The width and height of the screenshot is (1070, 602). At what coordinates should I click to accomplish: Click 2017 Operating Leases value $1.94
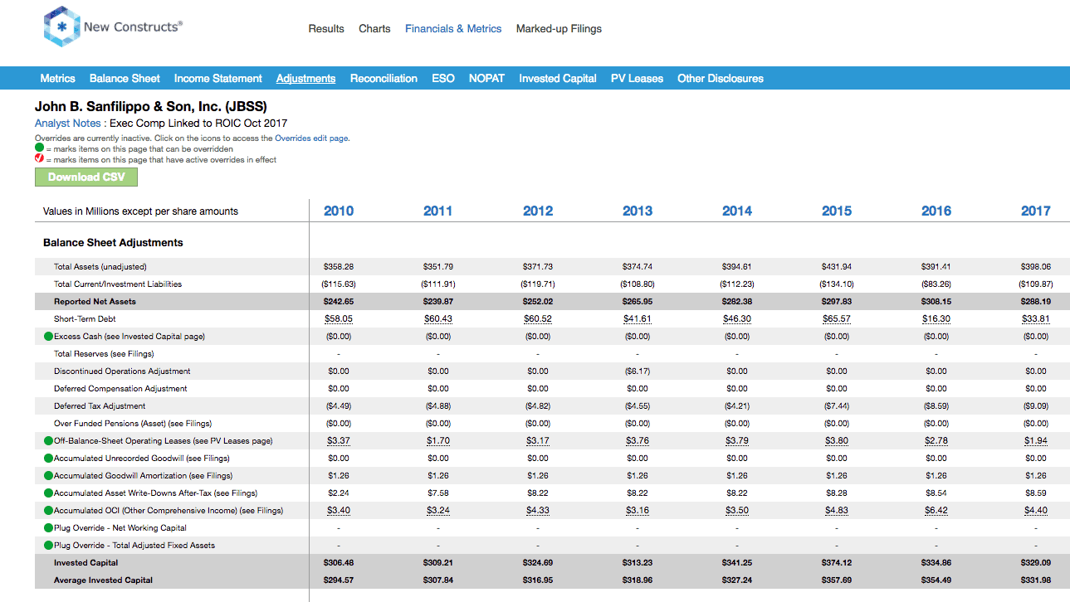pyautogui.click(x=1036, y=441)
